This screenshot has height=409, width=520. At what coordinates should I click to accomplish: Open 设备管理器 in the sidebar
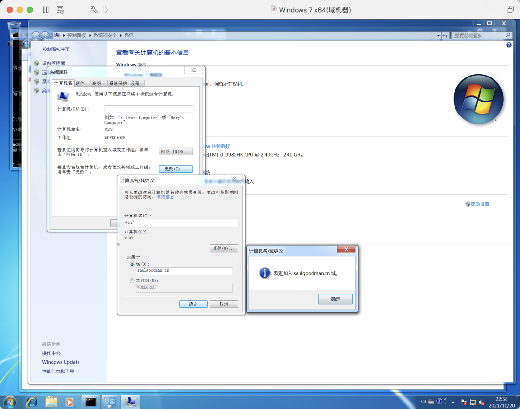(53, 63)
